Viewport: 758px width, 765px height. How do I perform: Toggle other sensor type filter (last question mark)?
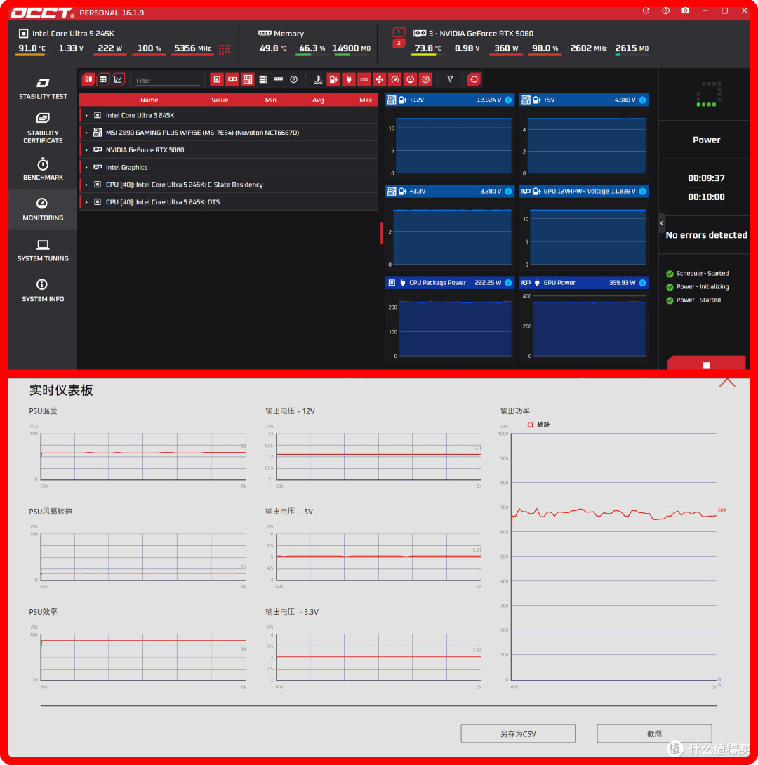coord(426,79)
